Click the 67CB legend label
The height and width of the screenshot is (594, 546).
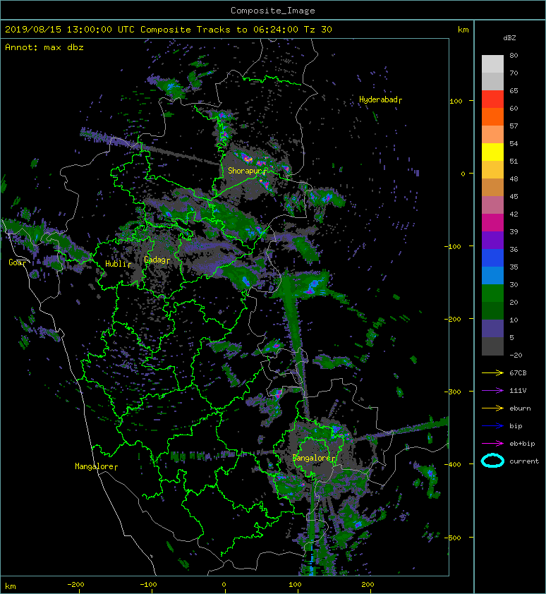(518, 372)
